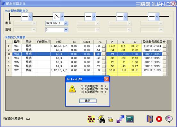The height and width of the screenshot is (127, 177).
Task: Open fifth circuit component symbol dropdown
Action: point(157,17)
